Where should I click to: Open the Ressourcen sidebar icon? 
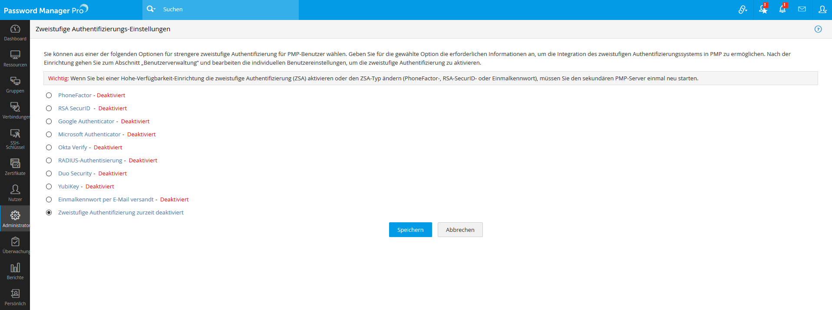[15, 55]
